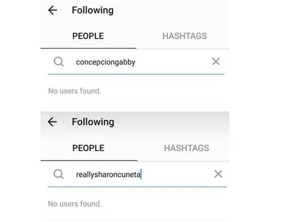
Task: Tap the back arrow in the lower Following header
Action: [52, 122]
